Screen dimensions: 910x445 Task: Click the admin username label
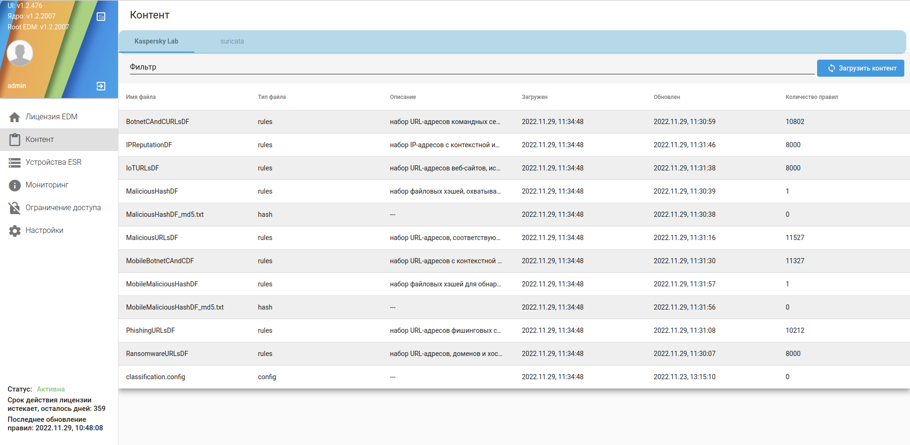pyautogui.click(x=17, y=86)
